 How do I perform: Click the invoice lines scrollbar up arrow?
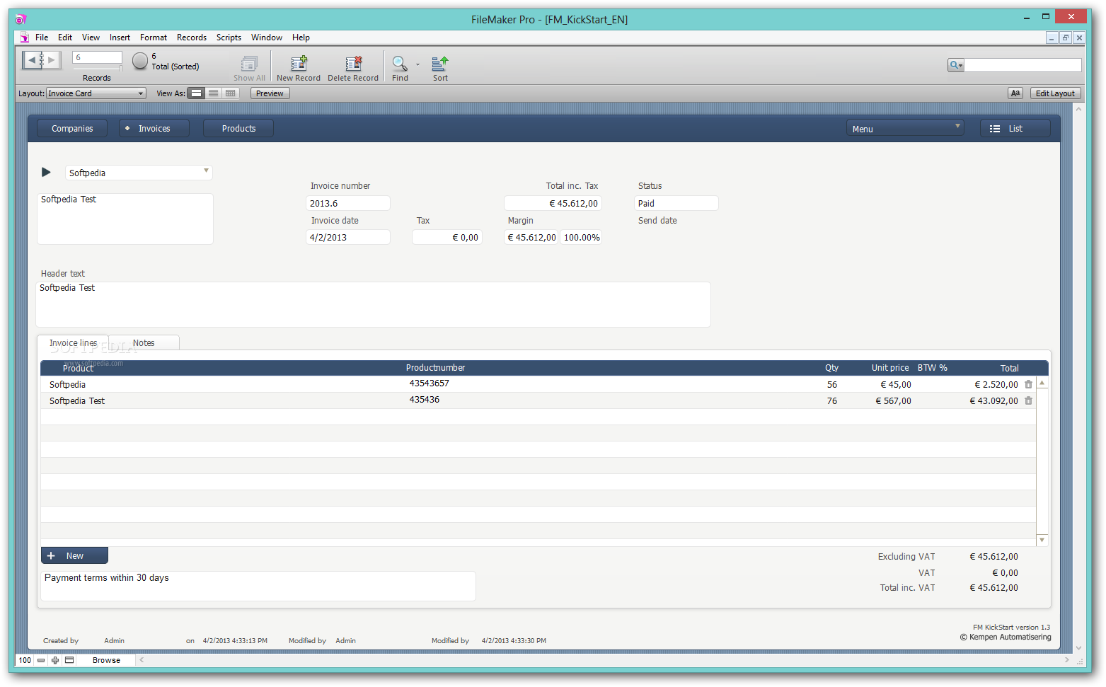[x=1042, y=383]
